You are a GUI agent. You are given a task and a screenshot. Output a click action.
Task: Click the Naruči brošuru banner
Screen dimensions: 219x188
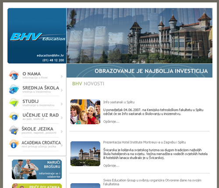coord(37,169)
